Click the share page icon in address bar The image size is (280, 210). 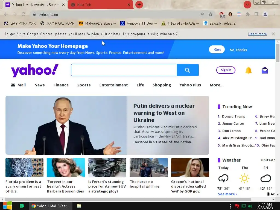click(202, 14)
